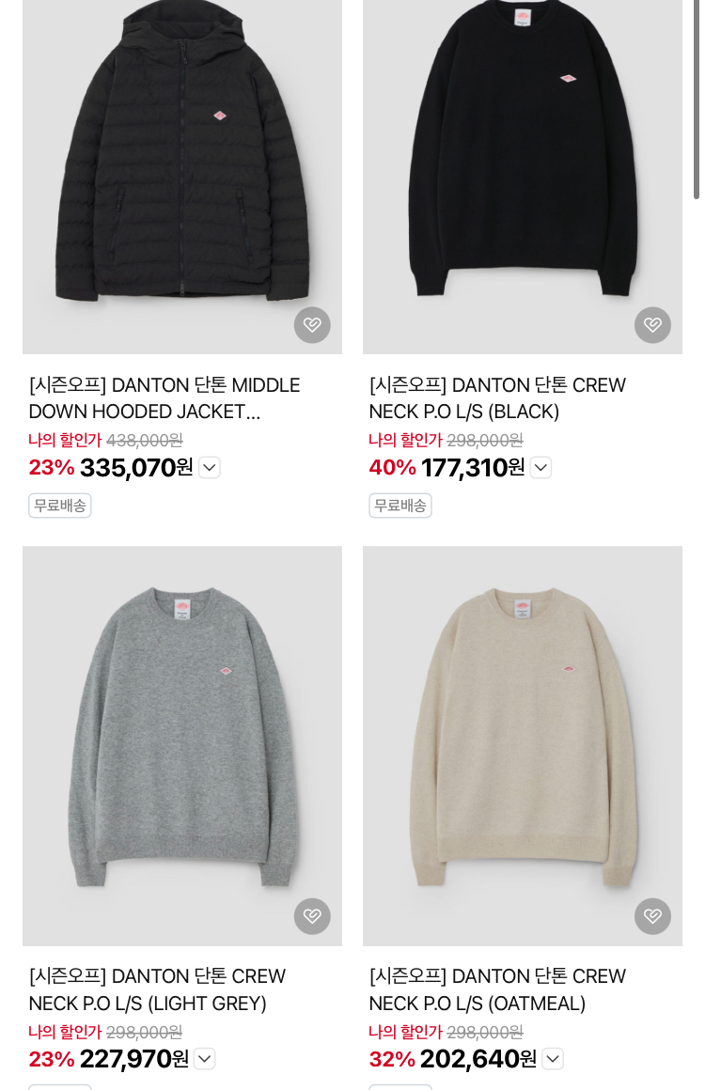705x1090 pixels.
Task: Open black hooded down jacket image
Action: 182,177
